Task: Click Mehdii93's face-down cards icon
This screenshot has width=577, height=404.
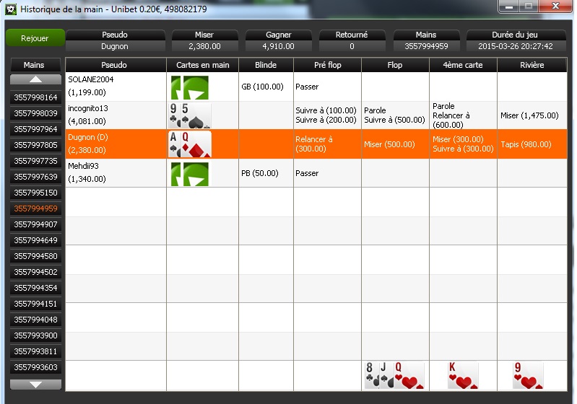Action: (190, 175)
